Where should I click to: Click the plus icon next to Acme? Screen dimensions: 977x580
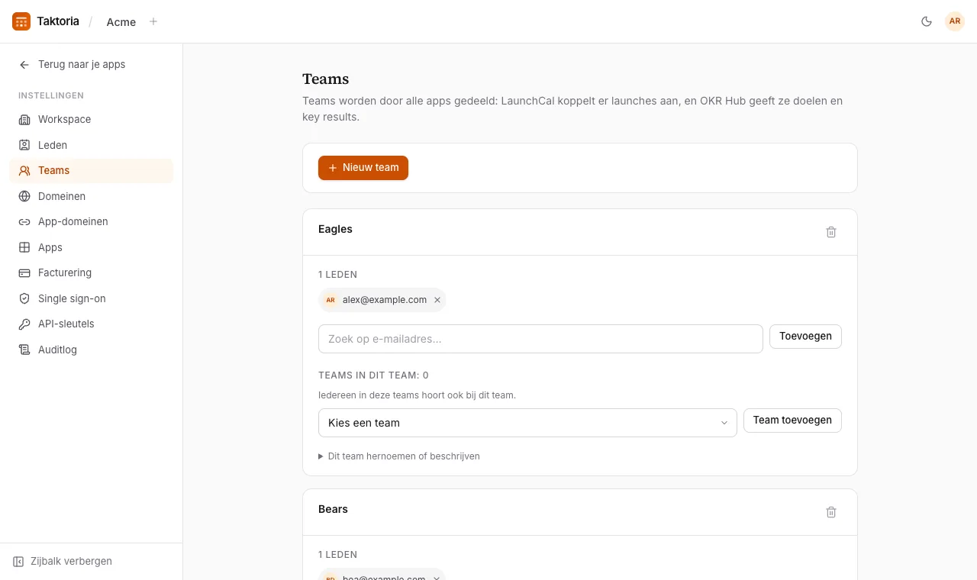153,21
